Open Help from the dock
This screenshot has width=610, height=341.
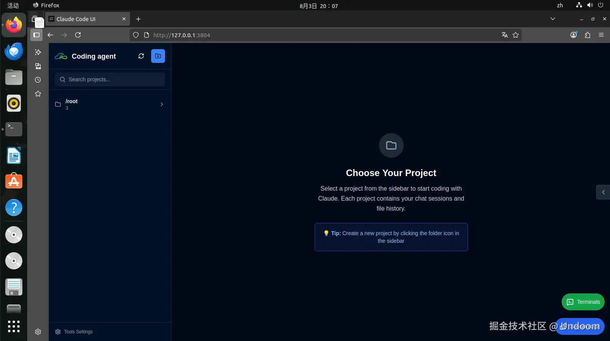(x=14, y=208)
